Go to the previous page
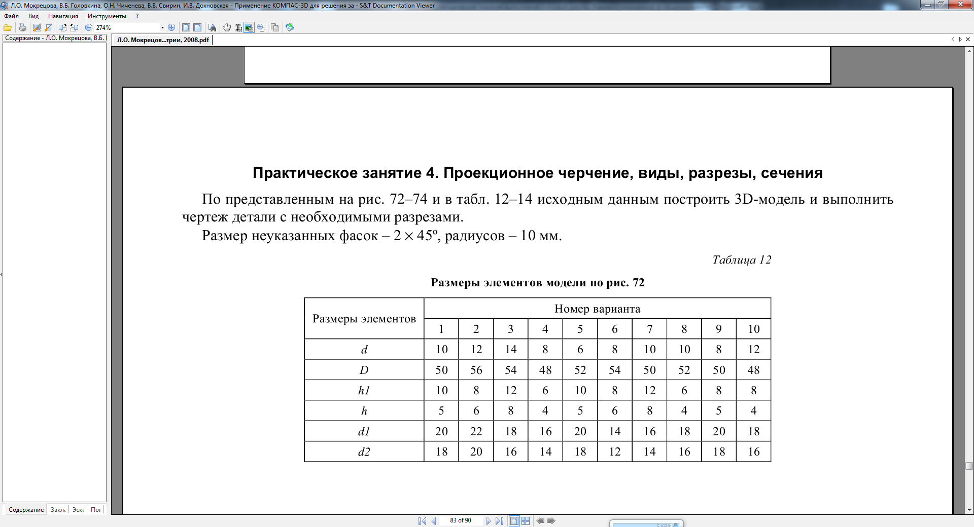This screenshot has height=527, width=974. [x=434, y=521]
